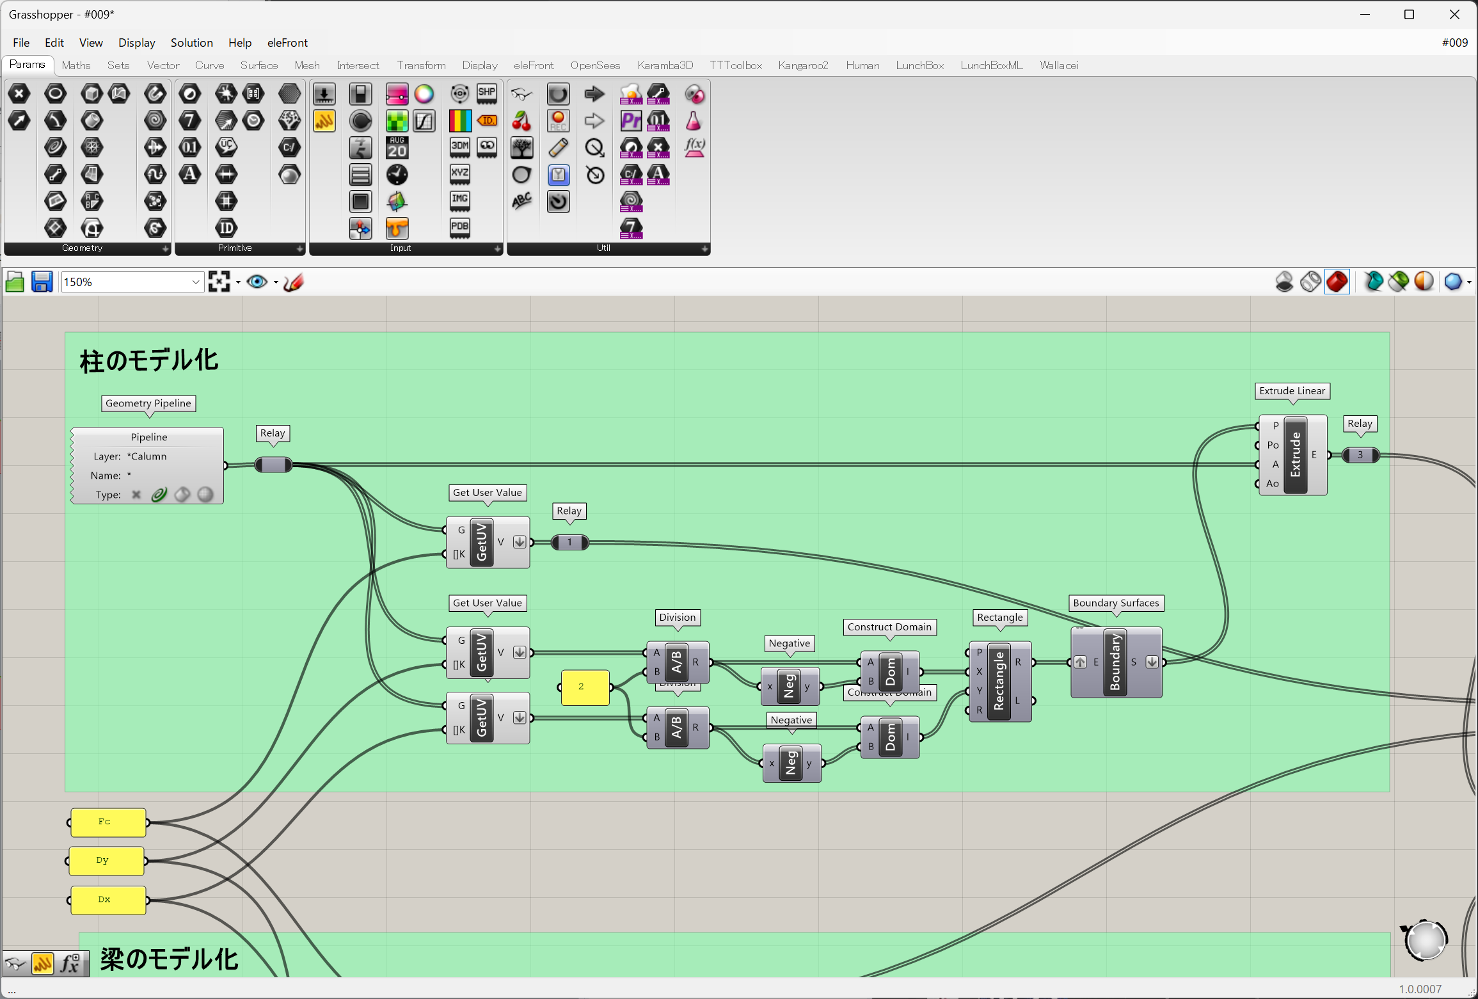Open the 150% zoom level dropdown

click(196, 282)
